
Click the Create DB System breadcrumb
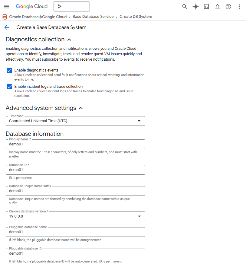136,17
